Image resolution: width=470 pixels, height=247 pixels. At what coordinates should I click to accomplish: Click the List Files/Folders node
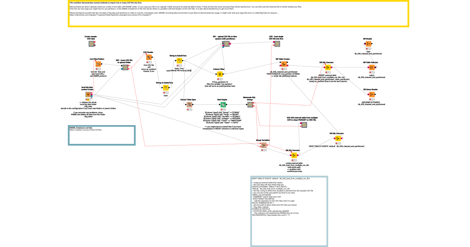[98, 64]
